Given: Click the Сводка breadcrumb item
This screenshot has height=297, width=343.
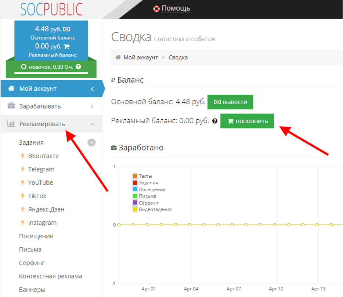Looking at the screenshot, I should coord(178,58).
